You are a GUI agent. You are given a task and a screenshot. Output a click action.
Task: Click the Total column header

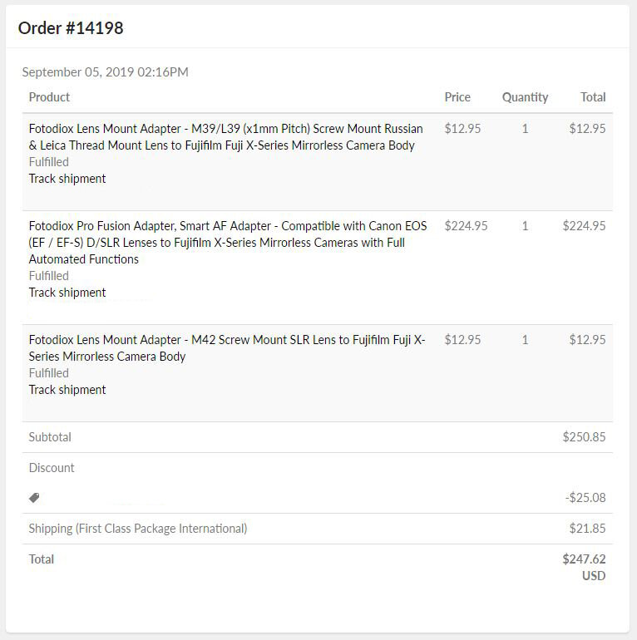pos(593,97)
